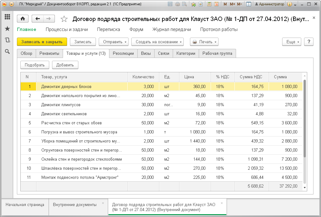321x217 pixels.
Task: Open favorites star in left sidebar
Action: (8, 28)
